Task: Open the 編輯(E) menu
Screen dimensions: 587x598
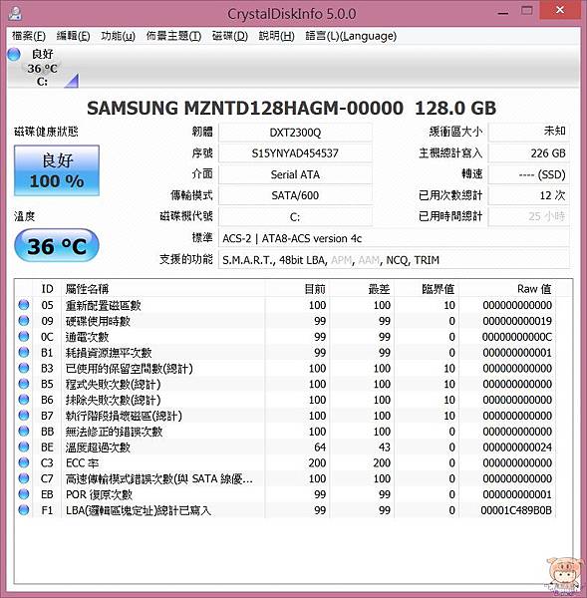Action: coord(73,36)
